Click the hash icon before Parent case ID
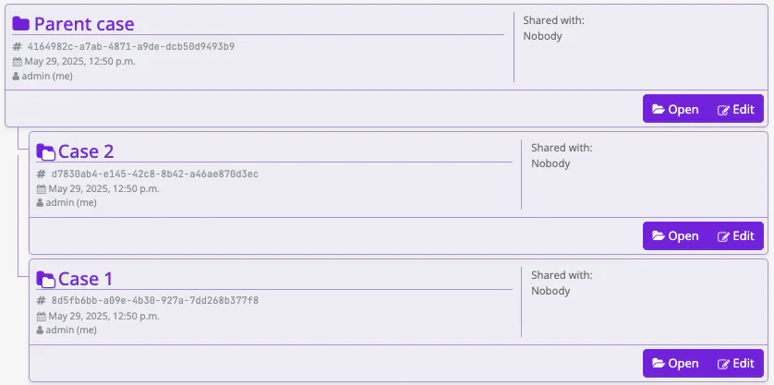 pyautogui.click(x=18, y=46)
